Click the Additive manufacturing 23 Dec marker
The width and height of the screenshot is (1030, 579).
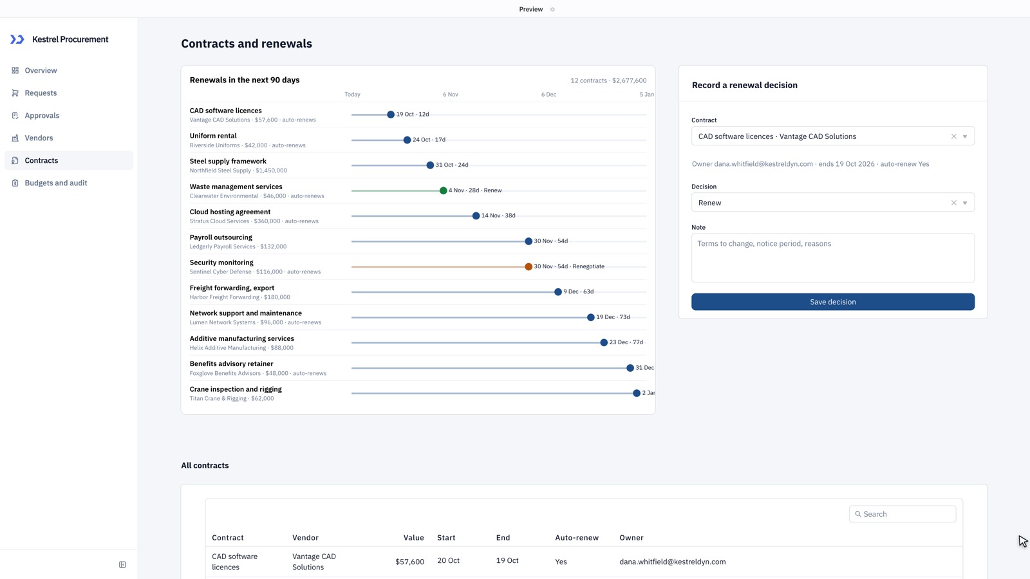pos(604,343)
